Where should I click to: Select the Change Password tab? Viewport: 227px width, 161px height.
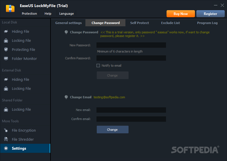point(106,23)
